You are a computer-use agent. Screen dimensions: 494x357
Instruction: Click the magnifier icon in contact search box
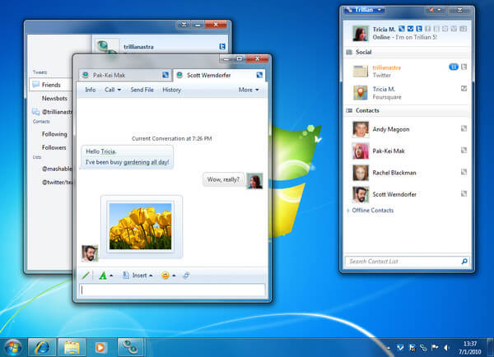[464, 262]
